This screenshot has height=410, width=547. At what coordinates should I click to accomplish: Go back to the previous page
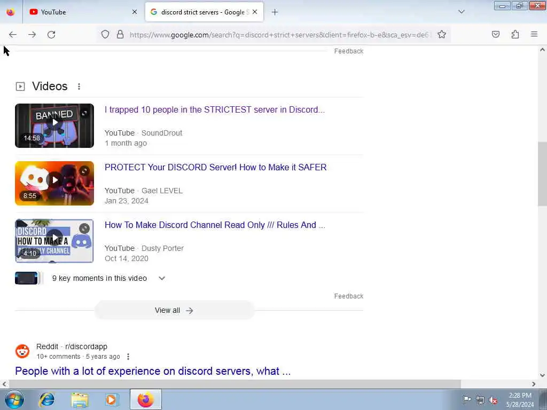(13, 35)
